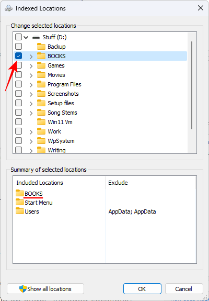Click the Win11 Vm folder icon
The image size is (209, 301).
pyautogui.click(x=41, y=121)
